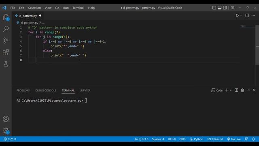The height and width of the screenshot is (146, 259).
Task: Maximize panel size with chevron up
Action: 249,90
